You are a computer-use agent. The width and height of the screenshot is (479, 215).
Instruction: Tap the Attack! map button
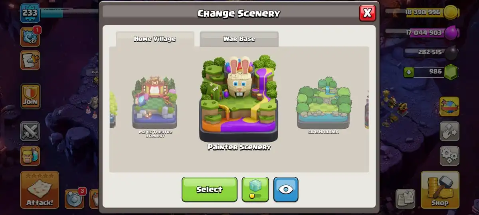point(40,190)
